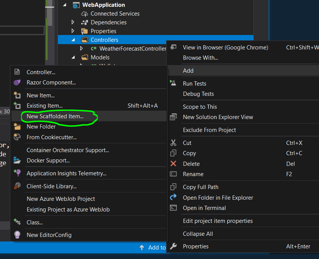The height and width of the screenshot is (259, 319).
Task: Expand the Dependencies node arrow
Action: (x=73, y=22)
